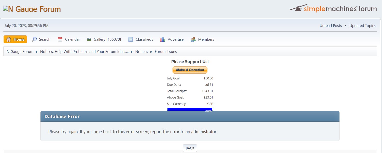Open the Forum Issues breadcrumb link
Image resolution: width=382 pixels, height=153 pixels.
pyautogui.click(x=166, y=52)
